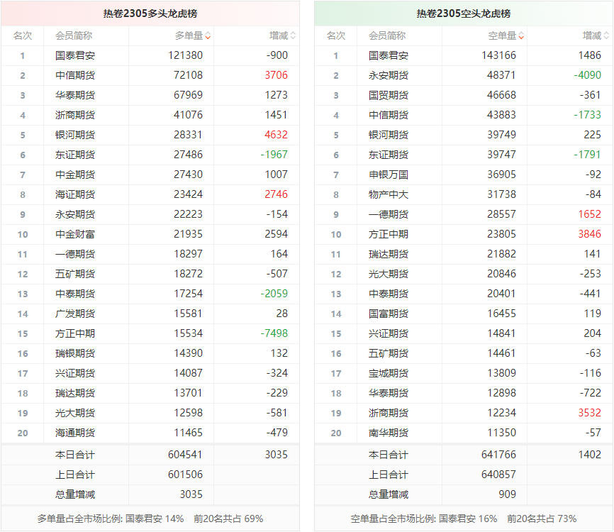Click the 热卷2305多头龙虎榜 title
This screenshot has width=614, height=532.
[150, 13]
